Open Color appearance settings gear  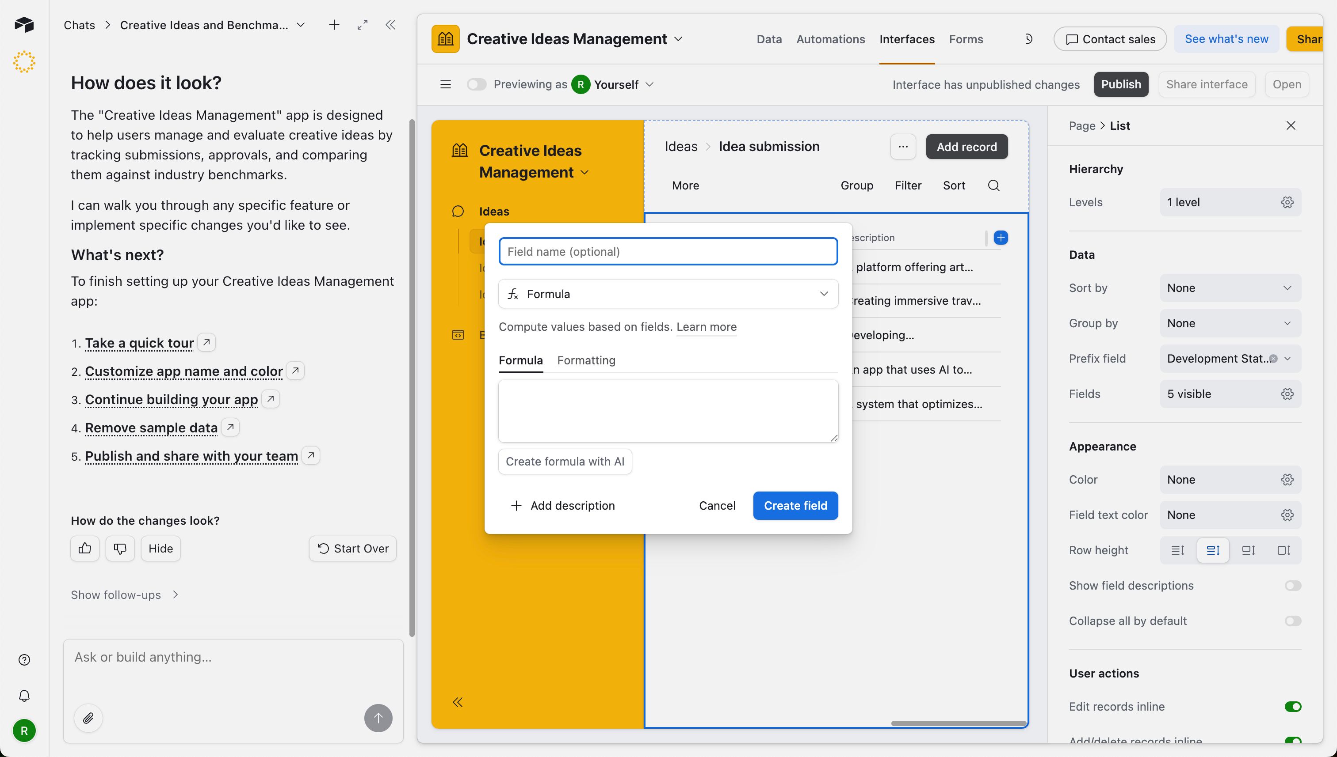coord(1287,479)
